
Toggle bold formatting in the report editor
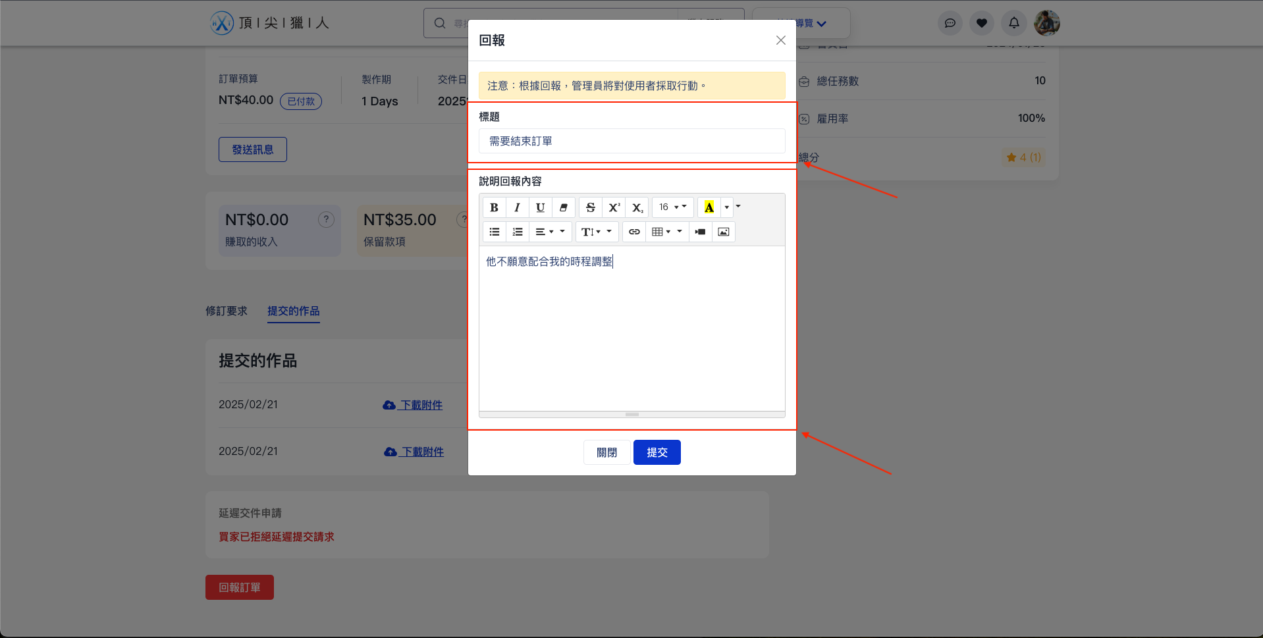(x=494, y=207)
